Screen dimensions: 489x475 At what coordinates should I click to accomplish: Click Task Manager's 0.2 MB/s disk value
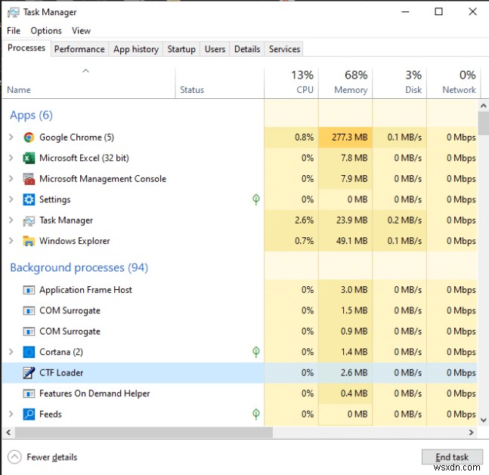(x=404, y=221)
